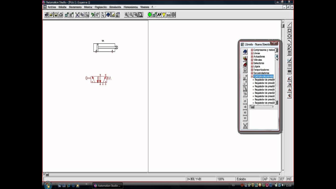This screenshot has height=189, width=336.
Task: Select the first Regulador de presión item
Action: point(265,80)
